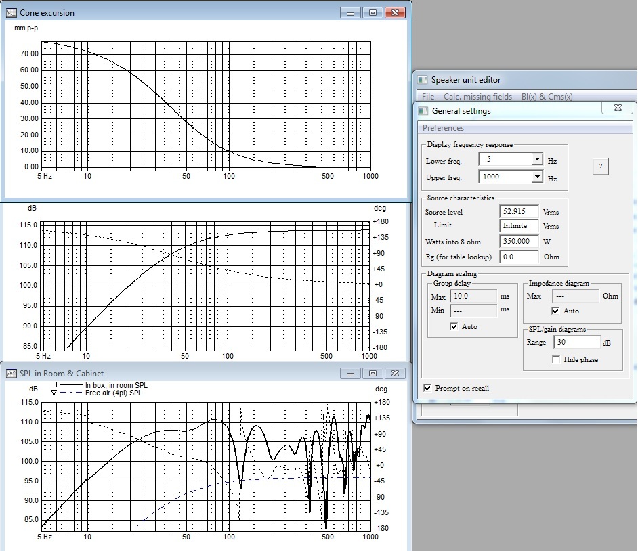Maximize the Cone excursion window

point(372,12)
